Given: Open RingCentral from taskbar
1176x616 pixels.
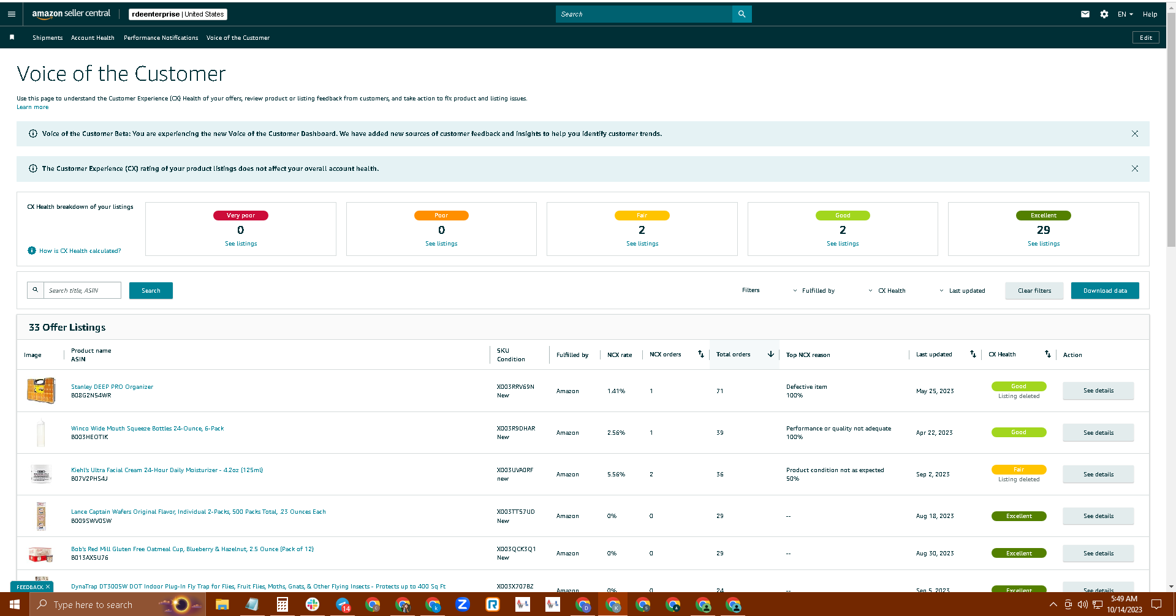Looking at the screenshot, I should tap(492, 604).
